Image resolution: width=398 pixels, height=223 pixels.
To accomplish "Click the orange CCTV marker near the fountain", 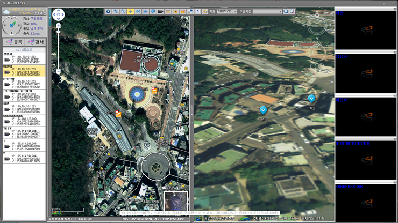I will 154,90.
